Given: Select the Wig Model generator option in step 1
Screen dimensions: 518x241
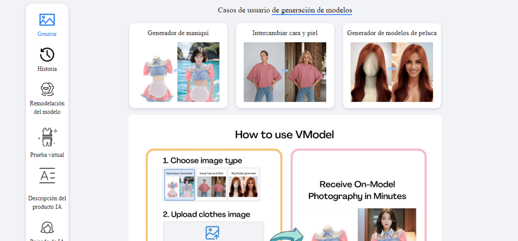Looking at the screenshot, I should coord(243,185).
